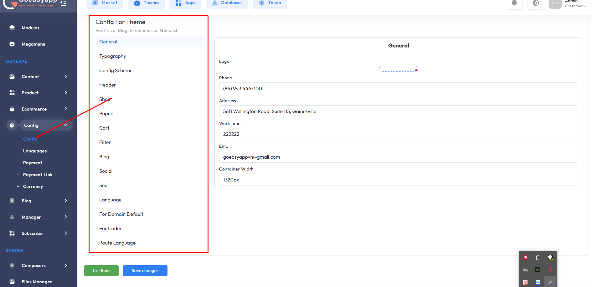Viewport: 592px width, 287px height.
Task: Open the Themes top menu item
Action: pyautogui.click(x=147, y=3)
